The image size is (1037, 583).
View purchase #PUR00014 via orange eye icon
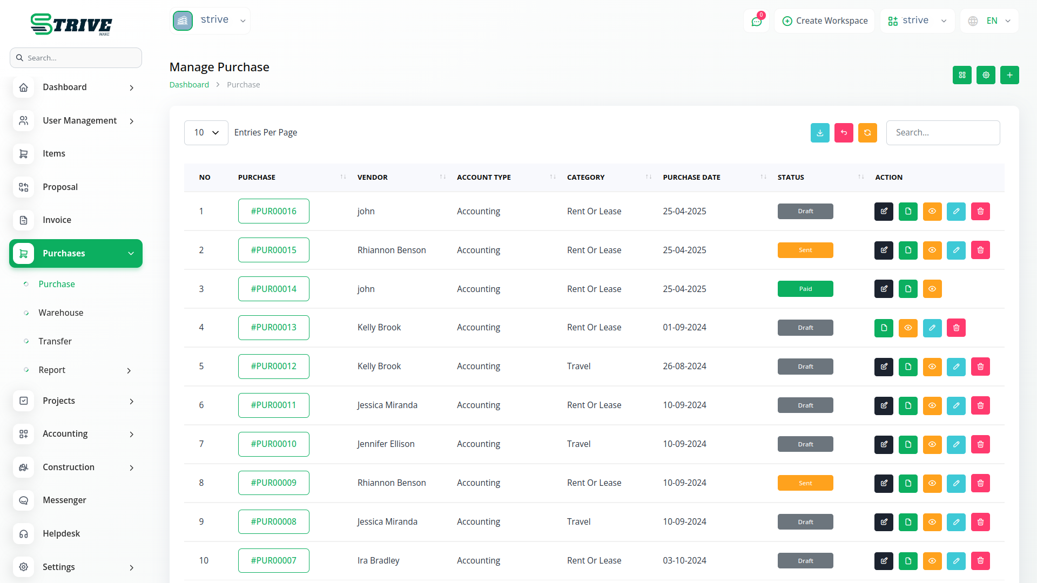932,289
